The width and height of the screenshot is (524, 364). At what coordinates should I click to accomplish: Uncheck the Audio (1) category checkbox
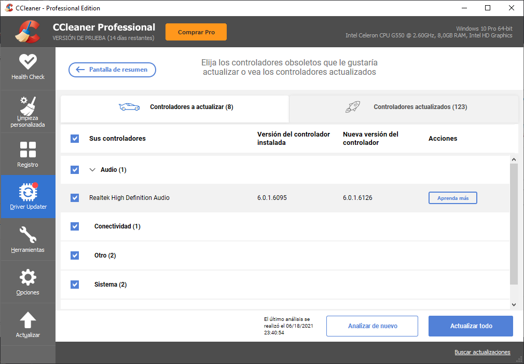pos(75,170)
